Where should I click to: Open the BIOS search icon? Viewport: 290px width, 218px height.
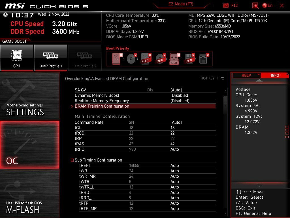255,6
